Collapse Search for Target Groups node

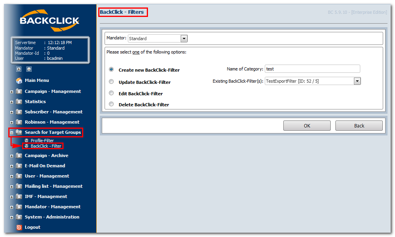[11, 133]
